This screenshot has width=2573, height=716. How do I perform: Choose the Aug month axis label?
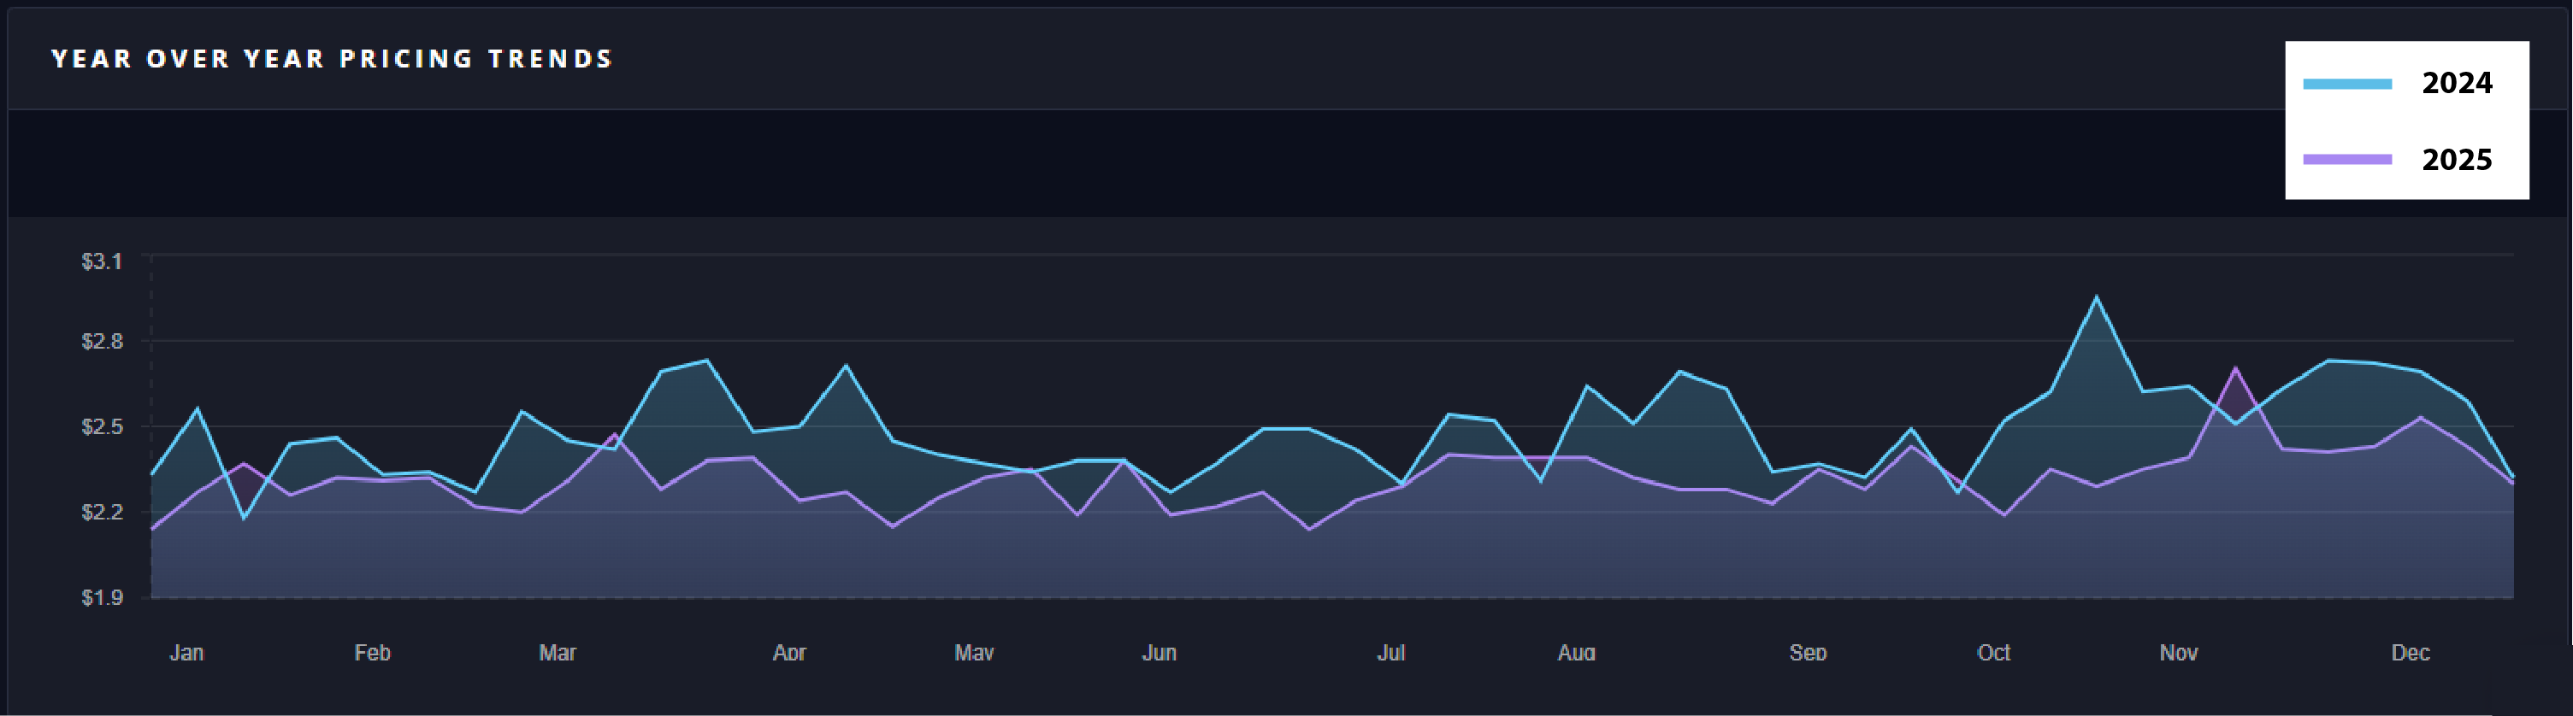(1576, 653)
